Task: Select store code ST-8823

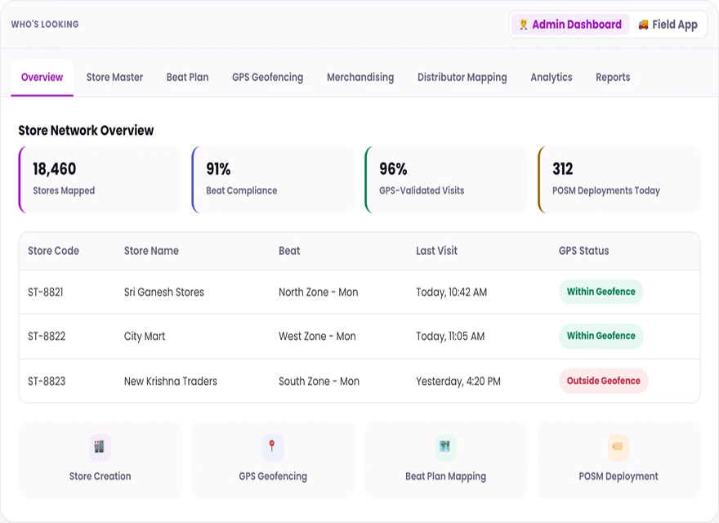Action: click(x=47, y=382)
